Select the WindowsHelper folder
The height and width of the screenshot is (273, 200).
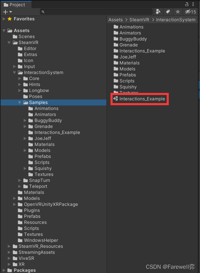tap(38, 240)
